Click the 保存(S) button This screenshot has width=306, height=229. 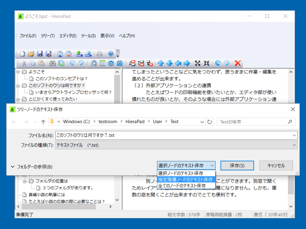click(237, 166)
